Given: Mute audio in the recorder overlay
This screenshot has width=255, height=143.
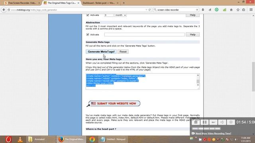Looking at the screenshot, I should click(x=222, y=122).
